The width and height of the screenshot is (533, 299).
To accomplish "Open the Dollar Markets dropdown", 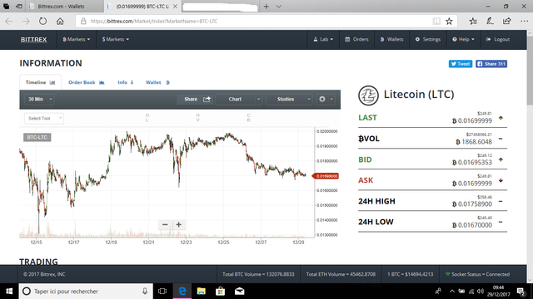I will click(115, 39).
